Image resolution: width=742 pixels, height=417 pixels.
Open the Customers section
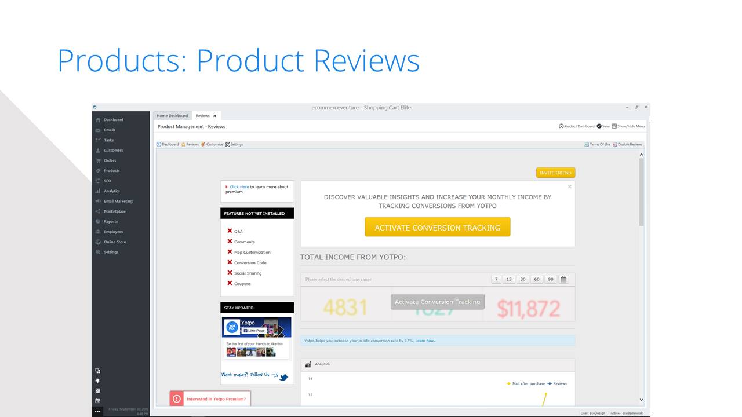(113, 151)
